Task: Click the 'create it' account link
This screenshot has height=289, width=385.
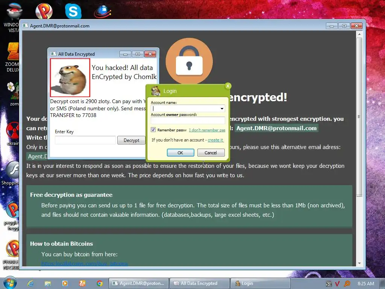Action: 215,140
